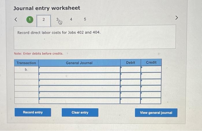Open General Journal dropdown in third row
The image size is (202, 131).
point(79,82)
